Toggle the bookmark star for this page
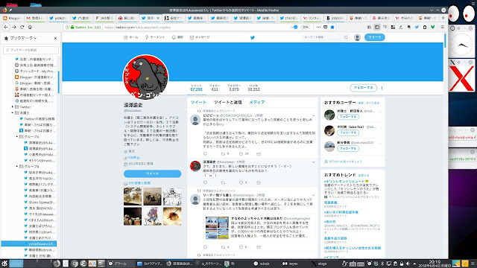The image size is (477, 268). 332,27
